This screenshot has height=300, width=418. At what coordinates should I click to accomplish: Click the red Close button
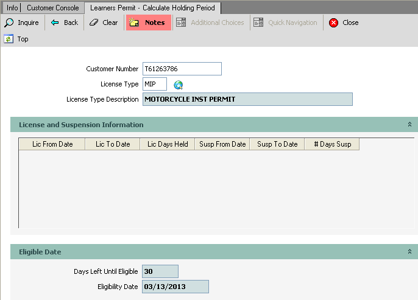pyautogui.click(x=344, y=23)
